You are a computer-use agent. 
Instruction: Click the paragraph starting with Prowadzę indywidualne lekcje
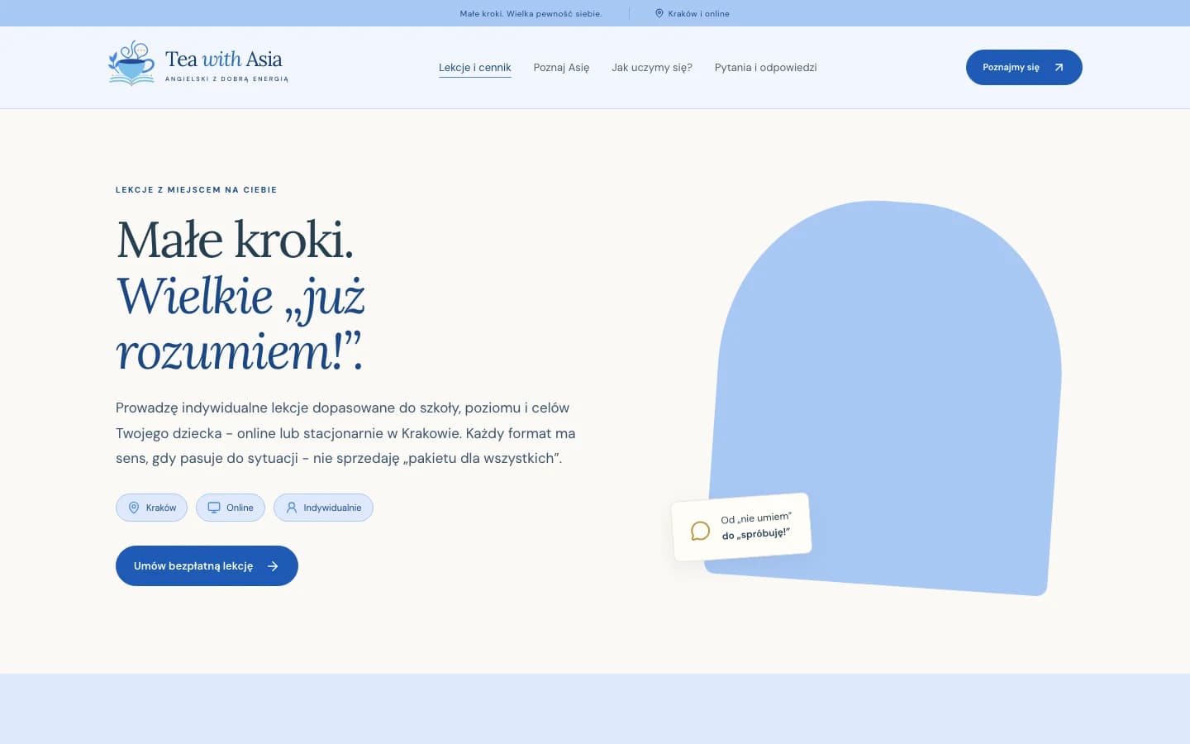[345, 433]
